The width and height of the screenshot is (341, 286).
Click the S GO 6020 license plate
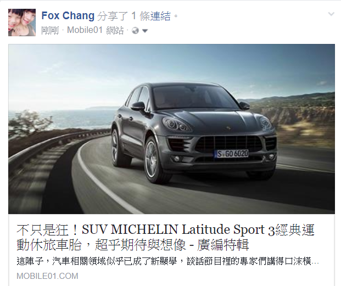(x=232, y=154)
